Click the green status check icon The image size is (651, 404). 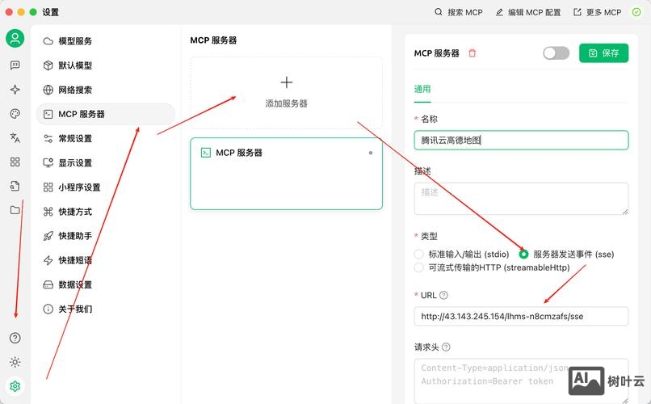636,12
